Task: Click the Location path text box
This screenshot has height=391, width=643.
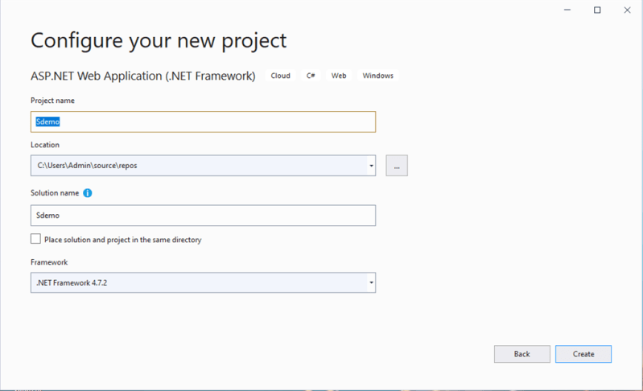Action: tap(197, 166)
